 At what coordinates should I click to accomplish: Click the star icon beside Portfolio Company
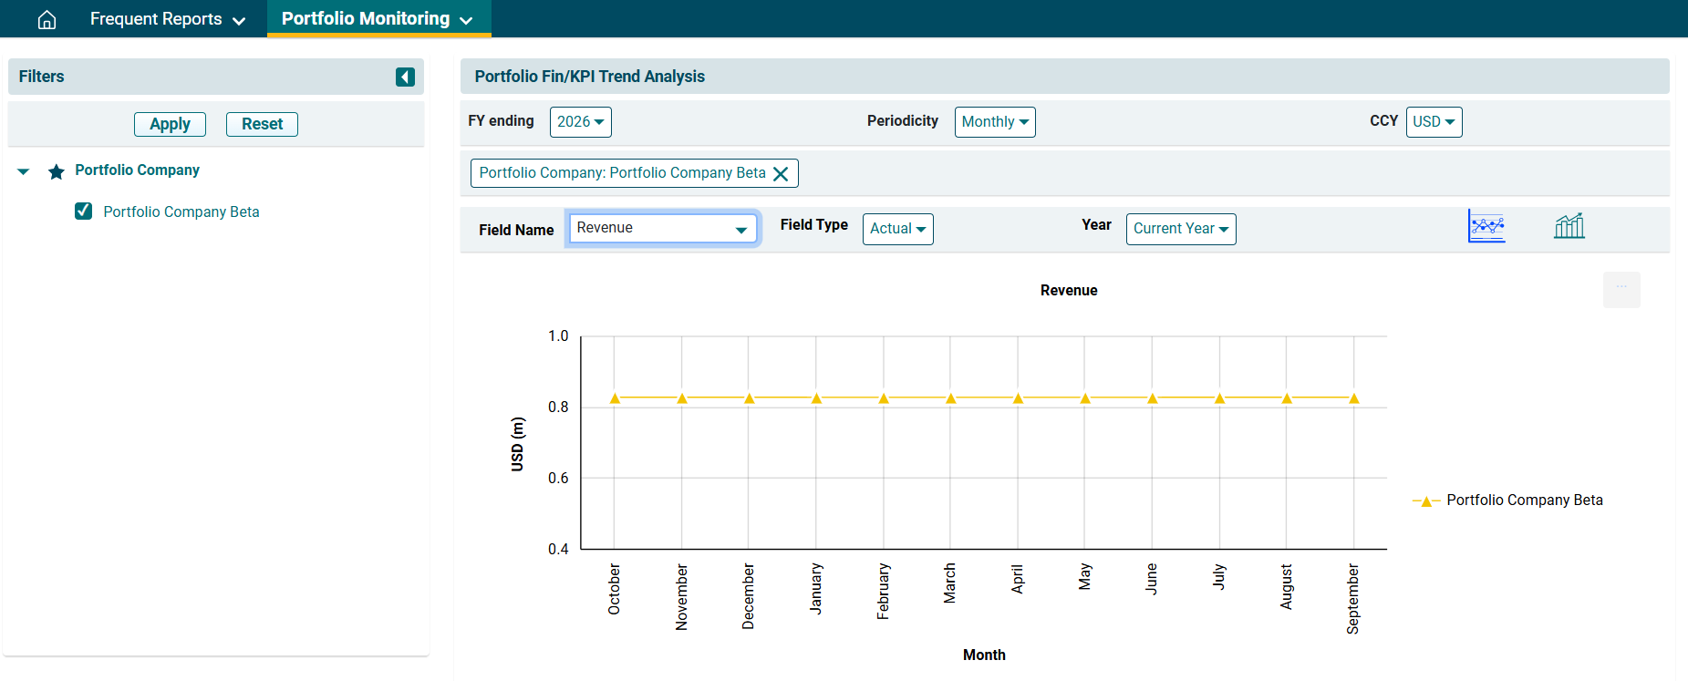click(57, 171)
